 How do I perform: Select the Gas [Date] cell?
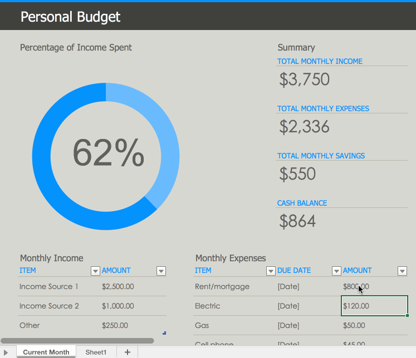pyautogui.click(x=309, y=325)
